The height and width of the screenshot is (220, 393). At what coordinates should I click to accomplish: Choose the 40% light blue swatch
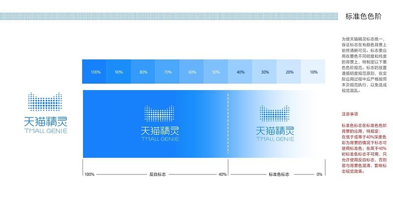click(240, 72)
